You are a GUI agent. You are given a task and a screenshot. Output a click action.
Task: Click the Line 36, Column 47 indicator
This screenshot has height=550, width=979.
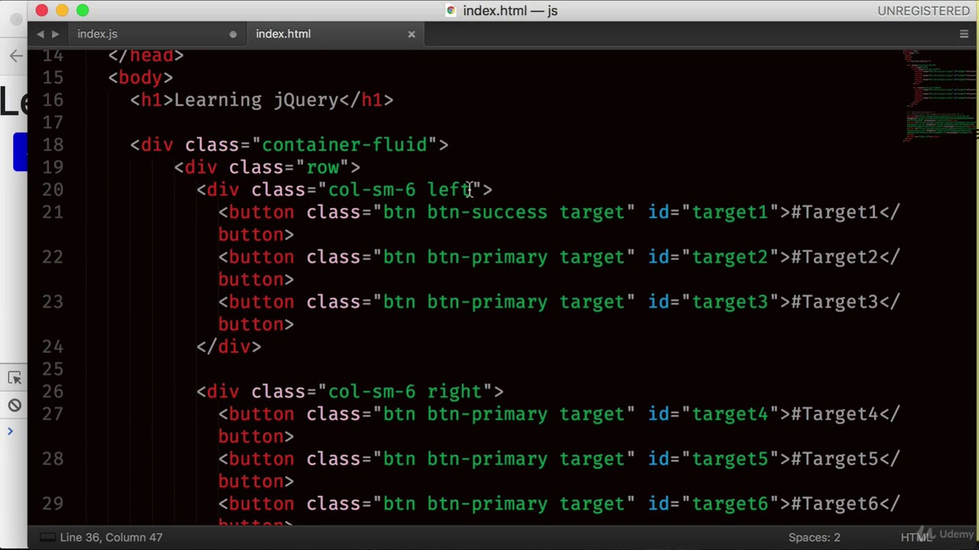point(111,537)
